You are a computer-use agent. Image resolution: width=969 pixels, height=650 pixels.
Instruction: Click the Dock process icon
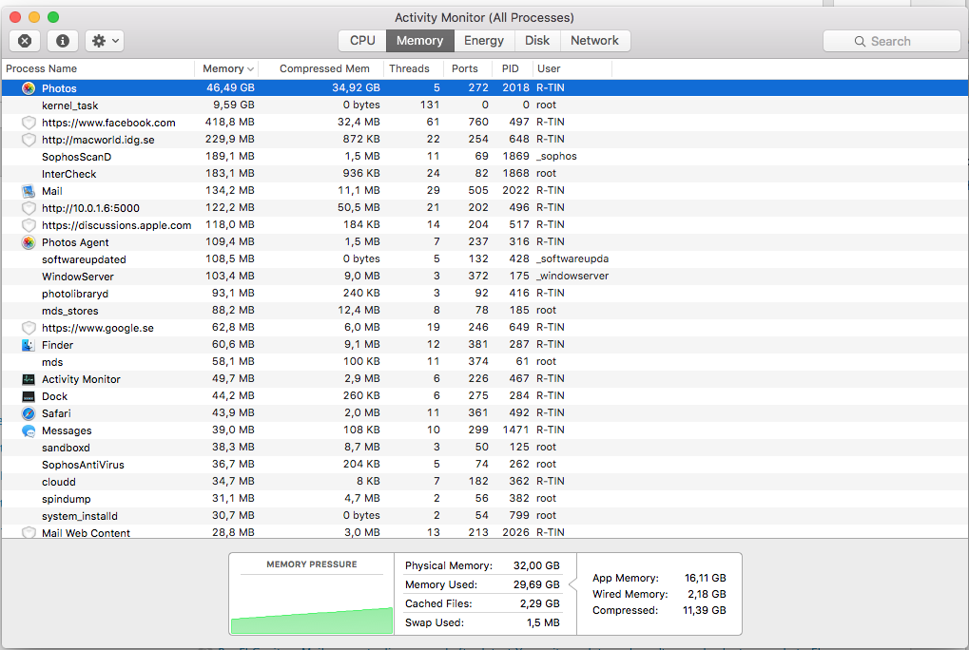point(29,396)
